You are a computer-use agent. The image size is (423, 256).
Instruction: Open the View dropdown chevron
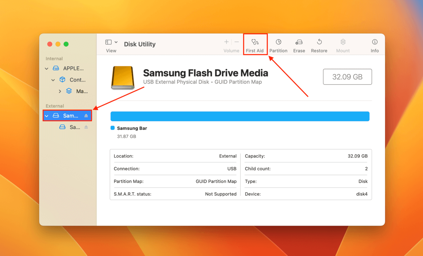click(116, 42)
